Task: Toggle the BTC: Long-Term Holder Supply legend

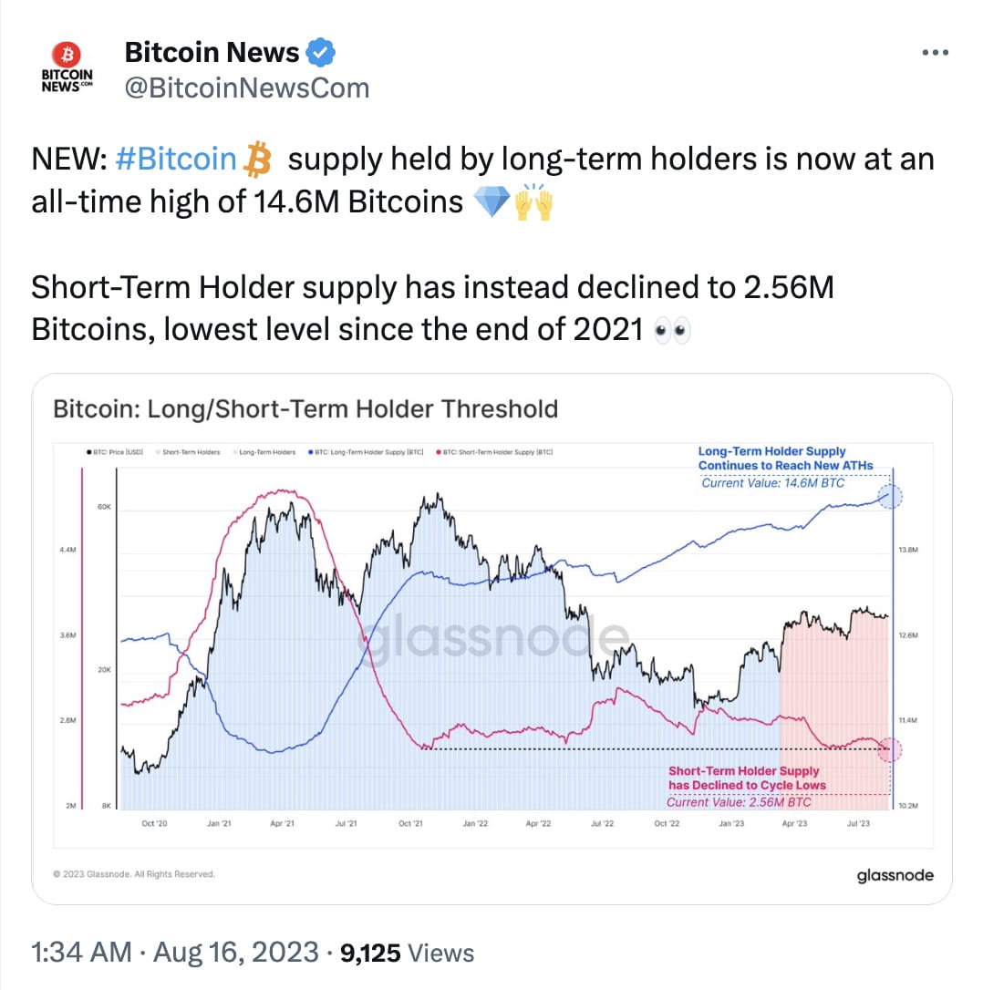Action: [x=365, y=451]
